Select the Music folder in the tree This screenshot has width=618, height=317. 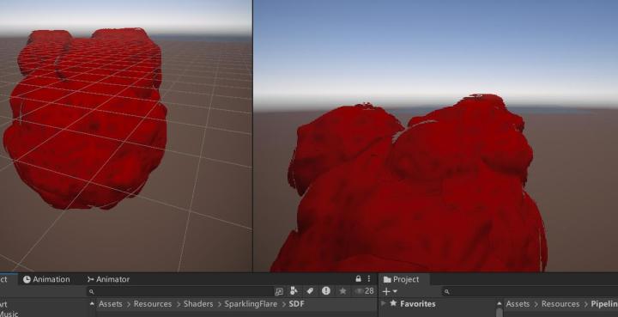[x=9, y=314]
